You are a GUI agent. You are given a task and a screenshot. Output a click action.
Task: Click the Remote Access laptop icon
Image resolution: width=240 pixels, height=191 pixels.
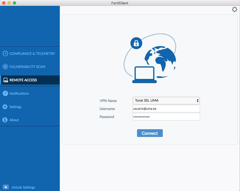tap(5, 80)
